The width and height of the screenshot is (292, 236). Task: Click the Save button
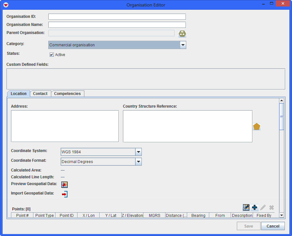pos(249,226)
